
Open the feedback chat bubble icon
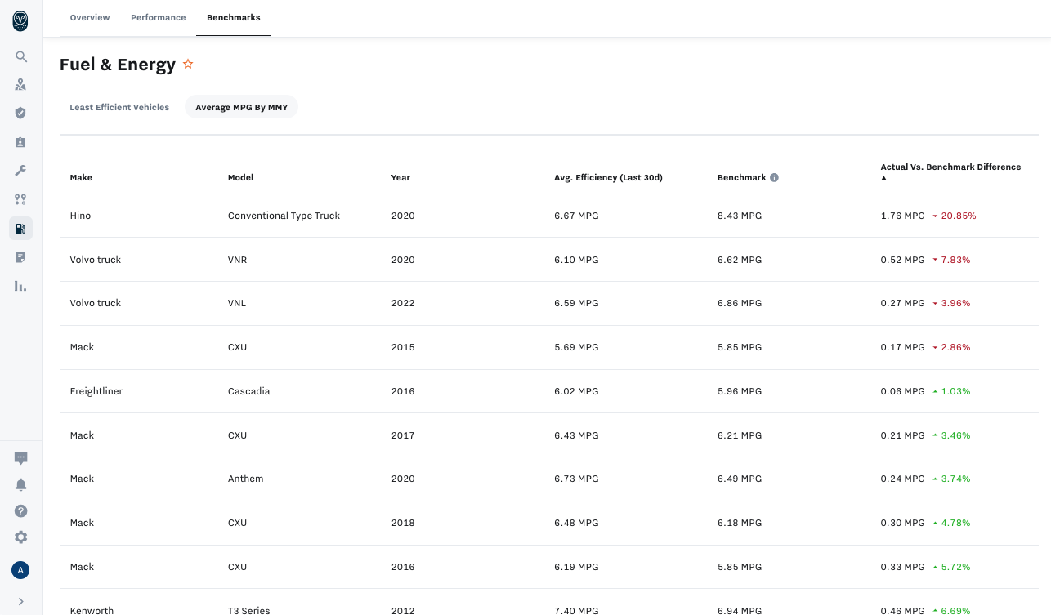tap(21, 459)
